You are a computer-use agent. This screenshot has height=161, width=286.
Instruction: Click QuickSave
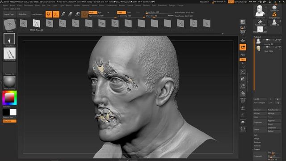pyautogui.click(x=204, y=2)
